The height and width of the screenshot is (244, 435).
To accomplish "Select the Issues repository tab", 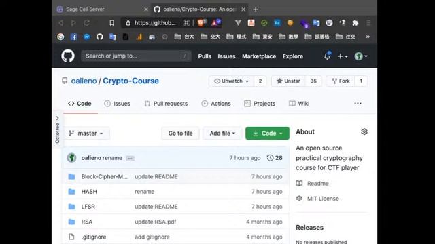I will tap(117, 104).
